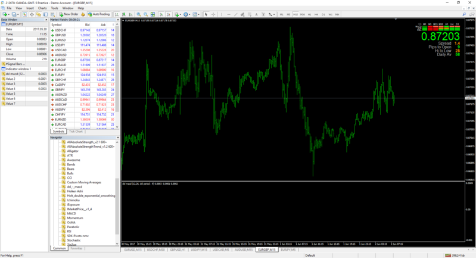Toggle the Navigator star-folder icon
This screenshot has height=258, width=476.
click(39, 14)
